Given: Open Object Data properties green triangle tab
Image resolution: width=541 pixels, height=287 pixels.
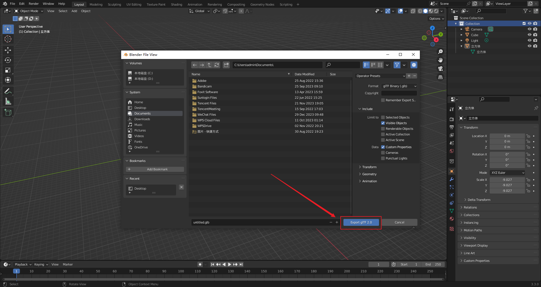Looking at the screenshot, I should coord(452,211).
